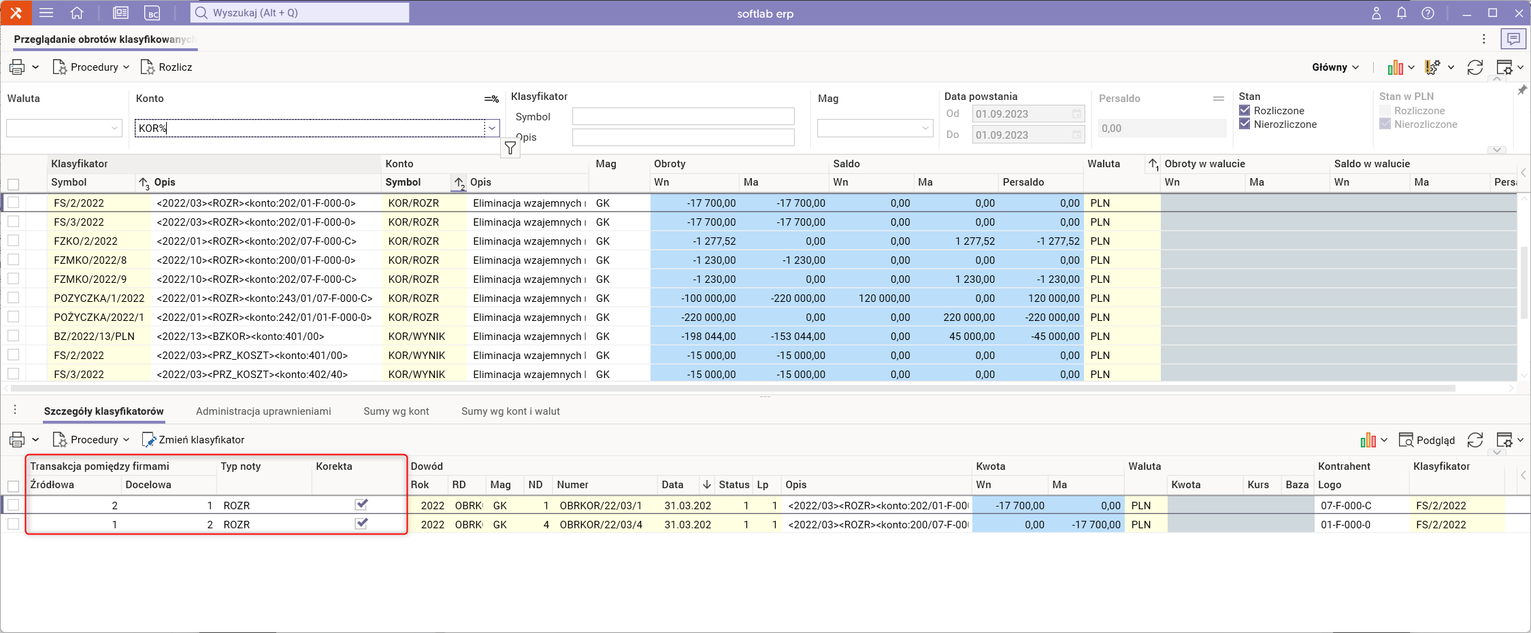Click the Klasyfikator Symbol input field
Viewport: 1531px width, 633px height.
[682, 117]
